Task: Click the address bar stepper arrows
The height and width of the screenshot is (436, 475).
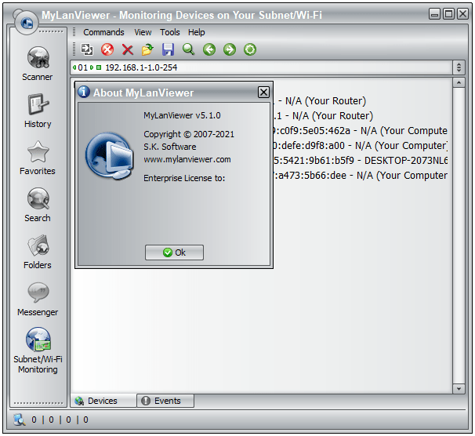Action: point(459,67)
